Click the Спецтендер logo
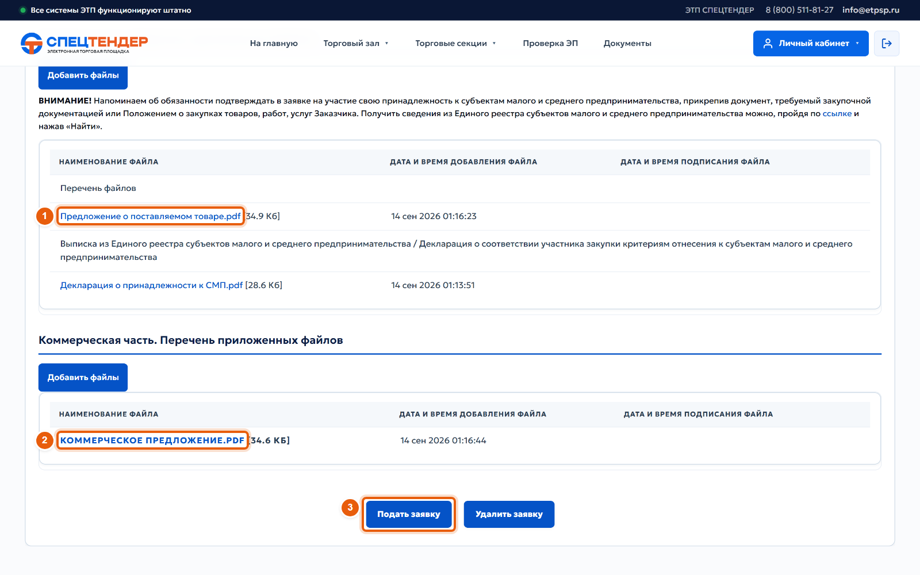Image resolution: width=920 pixels, height=575 pixels. coord(84,43)
